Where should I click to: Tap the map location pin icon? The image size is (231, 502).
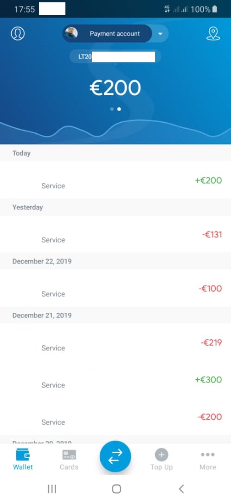tap(213, 33)
